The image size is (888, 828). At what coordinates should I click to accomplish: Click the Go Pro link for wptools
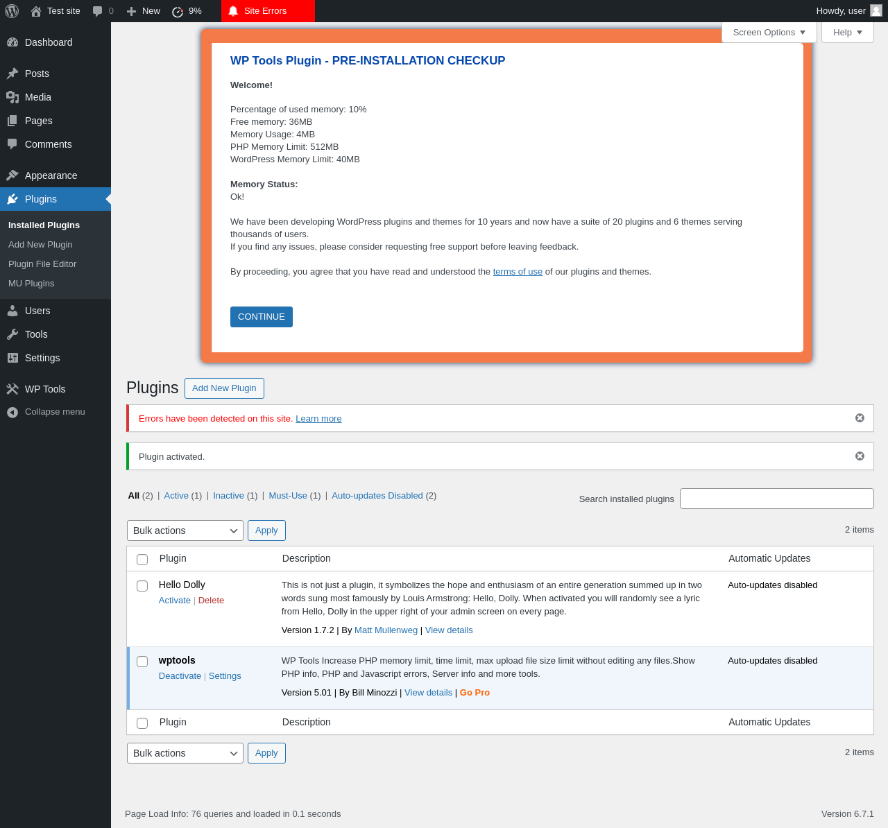[x=475, y=693]
